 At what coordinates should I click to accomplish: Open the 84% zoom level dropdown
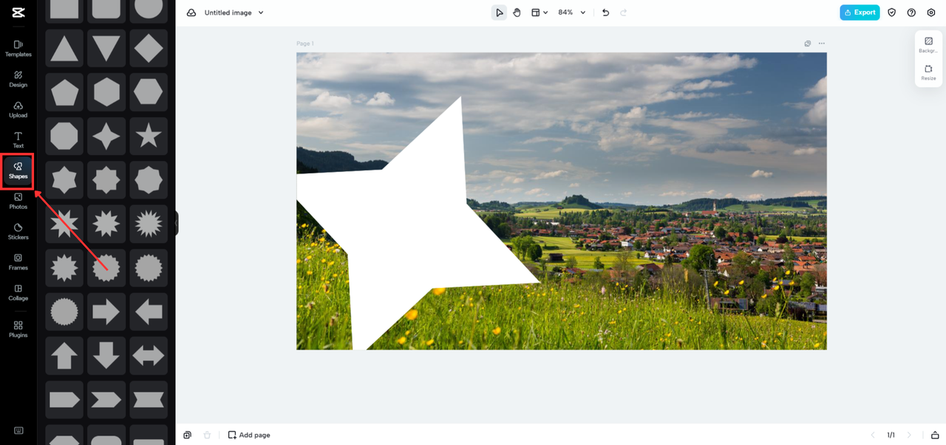tap(571, 13)
